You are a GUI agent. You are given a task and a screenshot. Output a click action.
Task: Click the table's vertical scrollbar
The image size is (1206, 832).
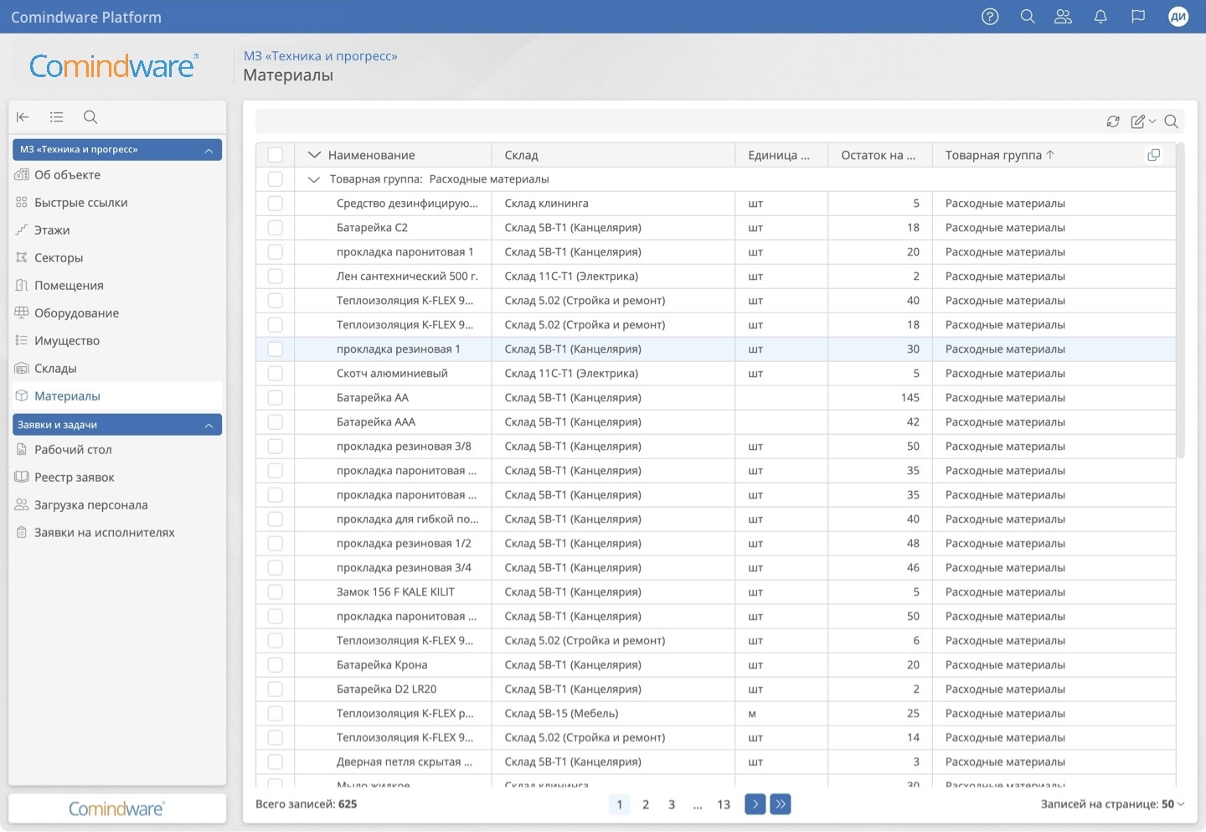click(1181, 302)
